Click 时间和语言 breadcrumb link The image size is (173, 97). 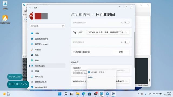pyautogui.click(x=80, y=15)
